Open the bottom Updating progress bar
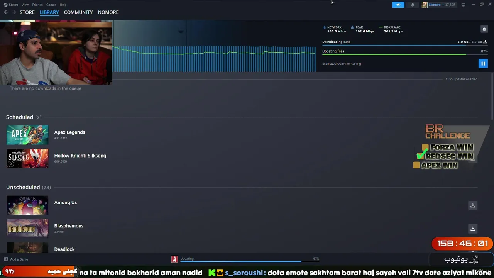 [x=250, y=262]
